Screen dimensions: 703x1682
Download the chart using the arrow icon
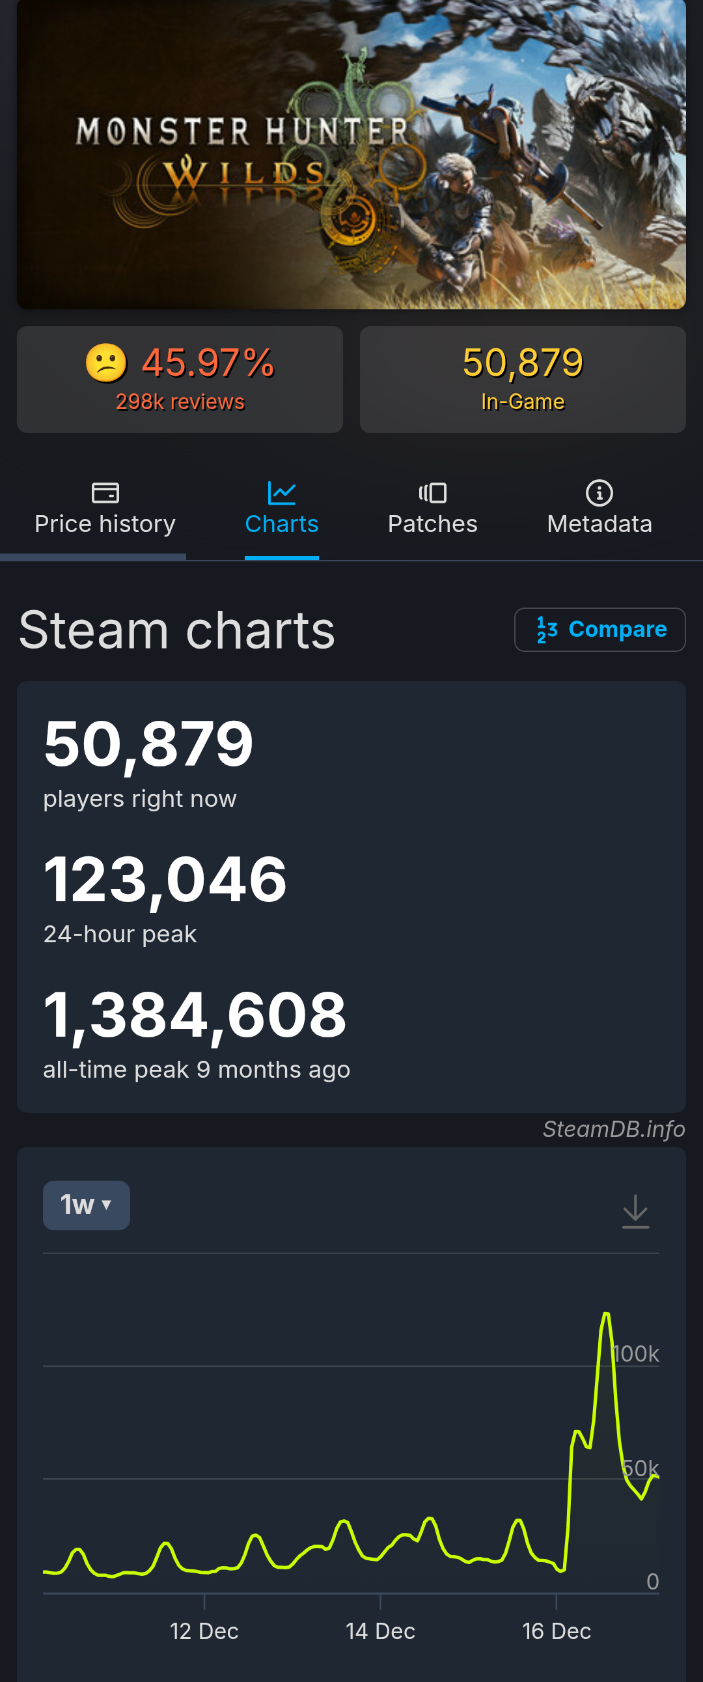(635, 1211)
